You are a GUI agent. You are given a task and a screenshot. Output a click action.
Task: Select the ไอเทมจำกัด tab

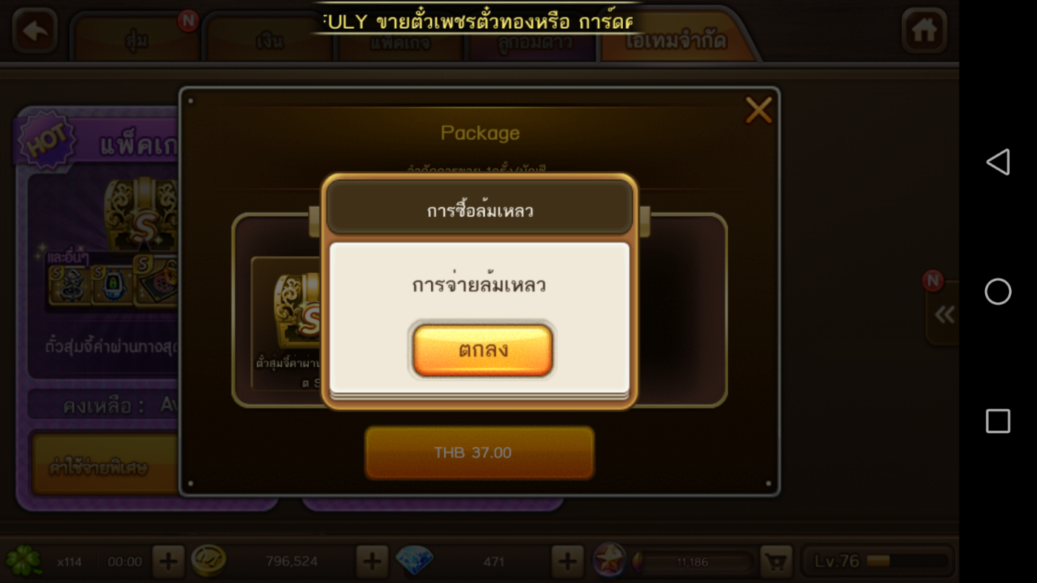(x=676, y=39)
